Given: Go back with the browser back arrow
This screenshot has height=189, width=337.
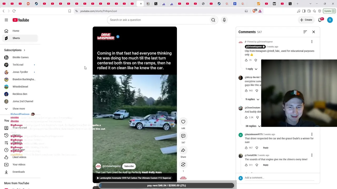Looking at the screenshot, I should pyautogui.click(x=3, y=11).
